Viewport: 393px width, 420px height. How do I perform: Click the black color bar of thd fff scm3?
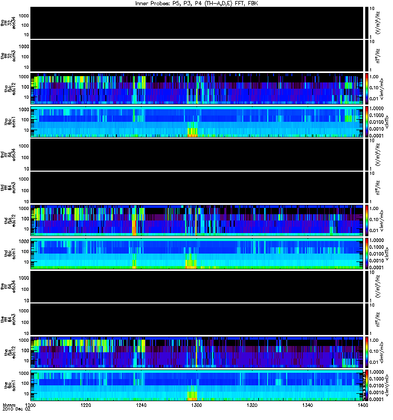[x=366, y=187]
